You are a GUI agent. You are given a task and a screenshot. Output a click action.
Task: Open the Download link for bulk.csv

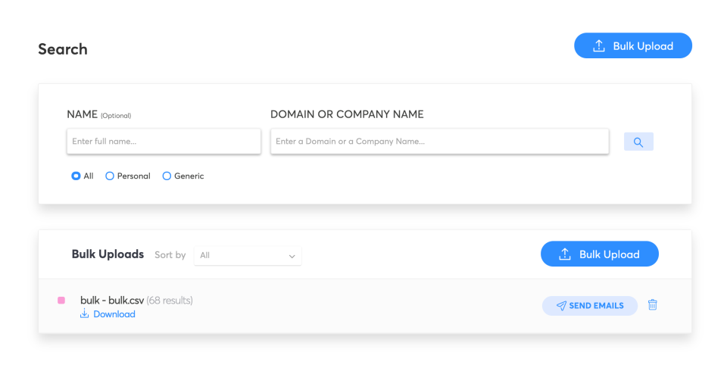click(x=114, y=314)
